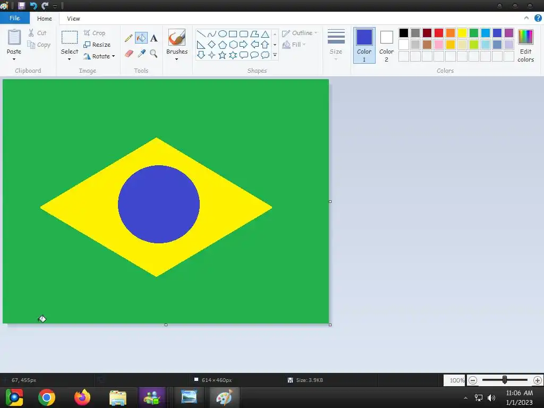The image size is (544, 408).
Task: Pick the yellow color swatch
Action: tap(462, 33)
